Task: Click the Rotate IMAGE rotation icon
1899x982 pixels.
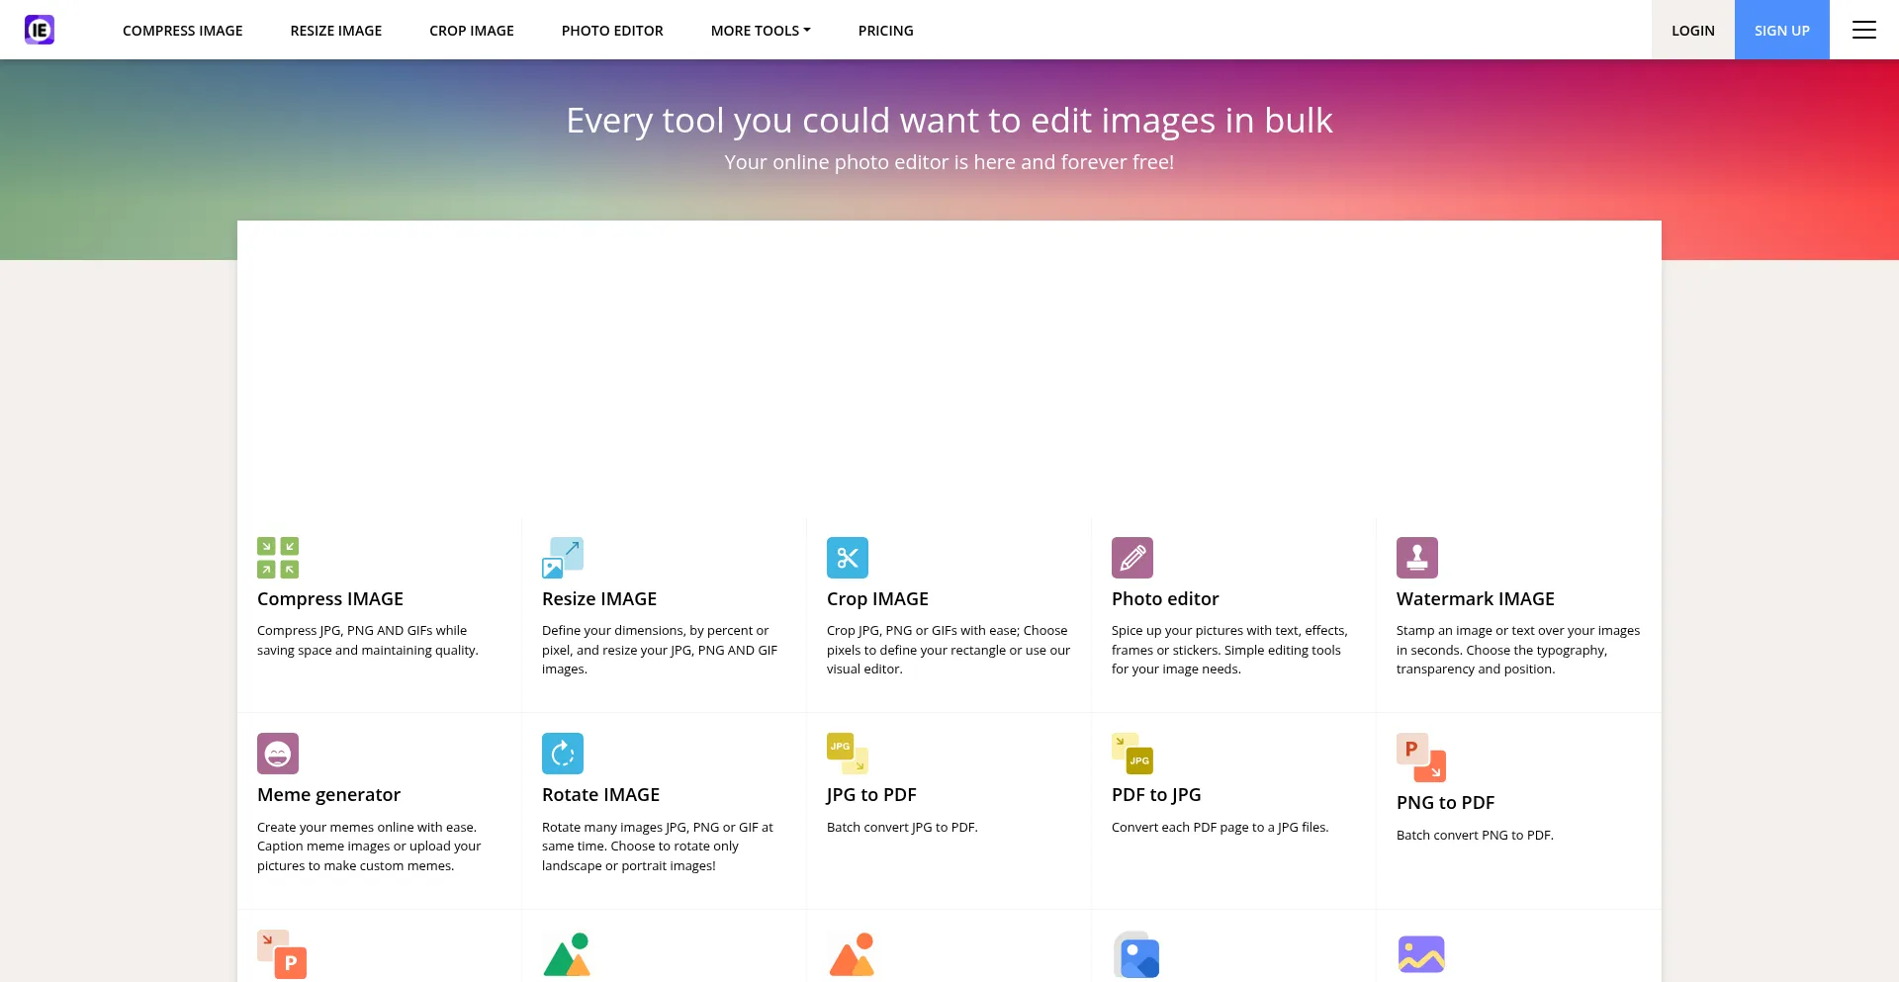Action: [x=562, y=753]
